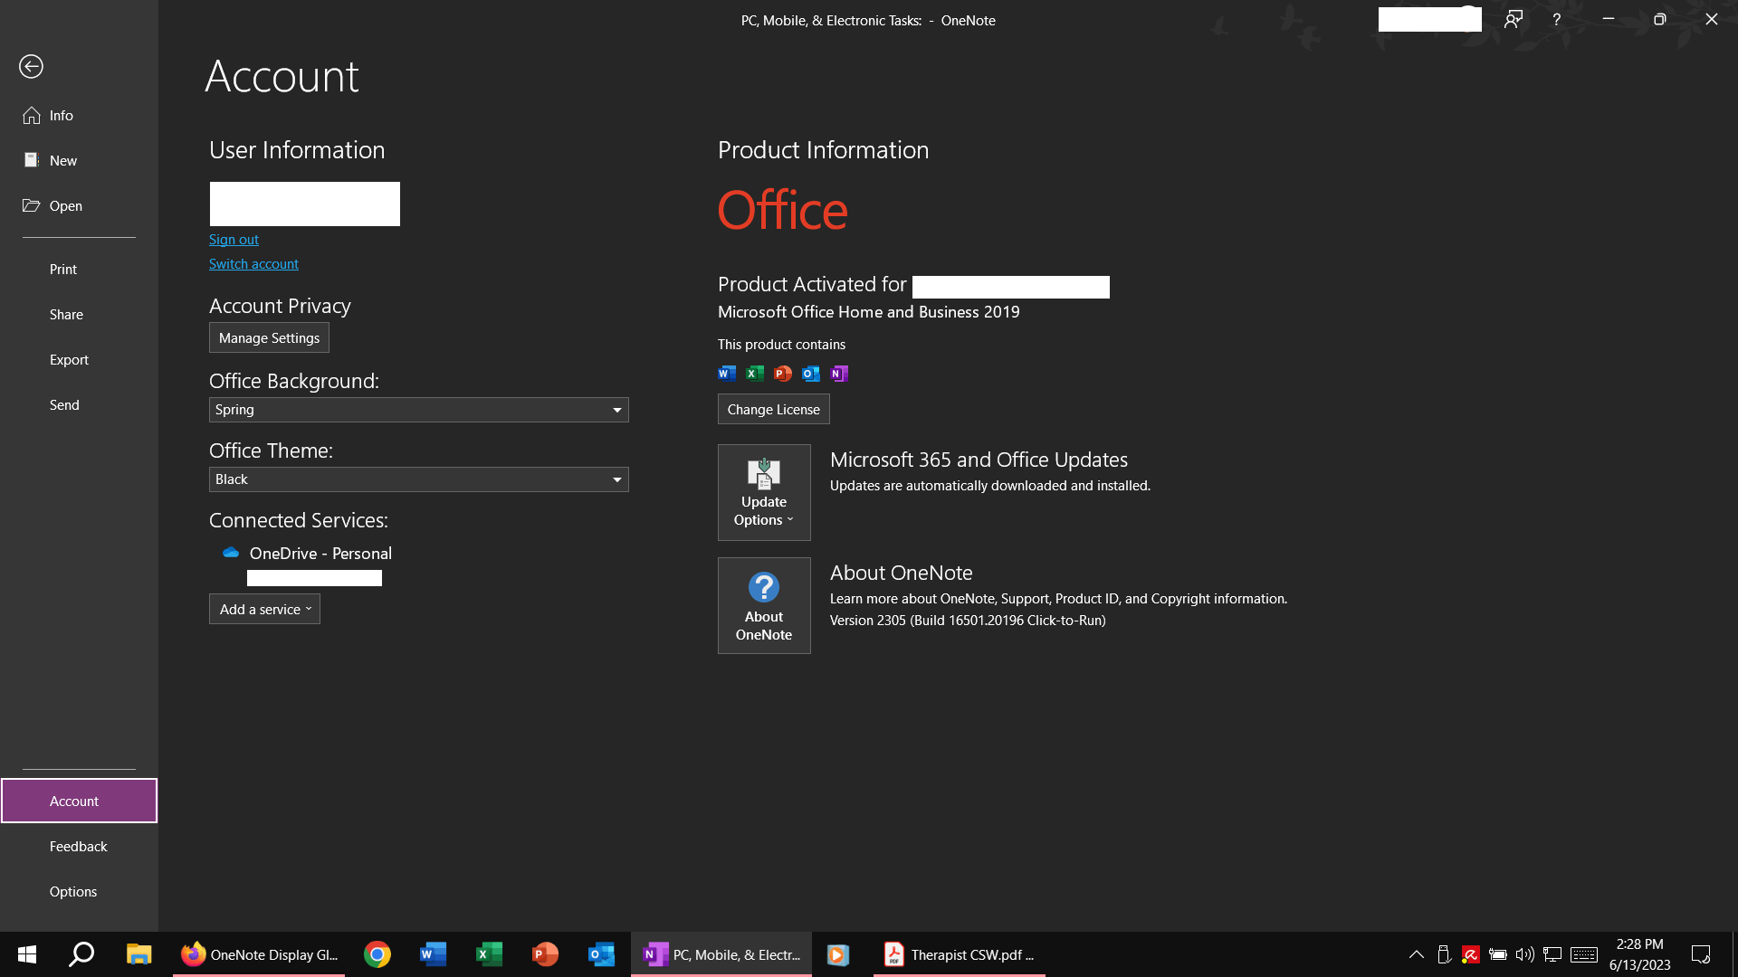Open Outlook from the taskbar
The width and height of the screenshot is (1738, 977).
(x=602, y=954)
